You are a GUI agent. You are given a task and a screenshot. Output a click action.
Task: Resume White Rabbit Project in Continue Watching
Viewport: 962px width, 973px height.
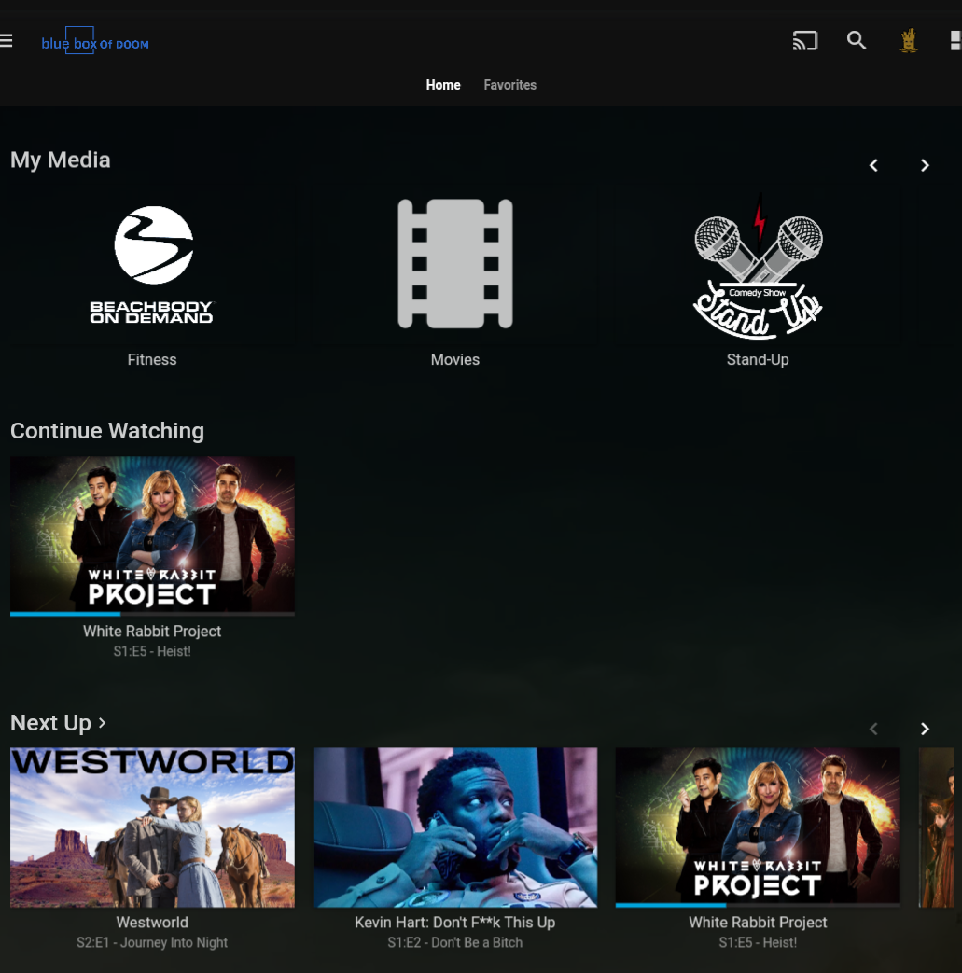tap(152, 535)
